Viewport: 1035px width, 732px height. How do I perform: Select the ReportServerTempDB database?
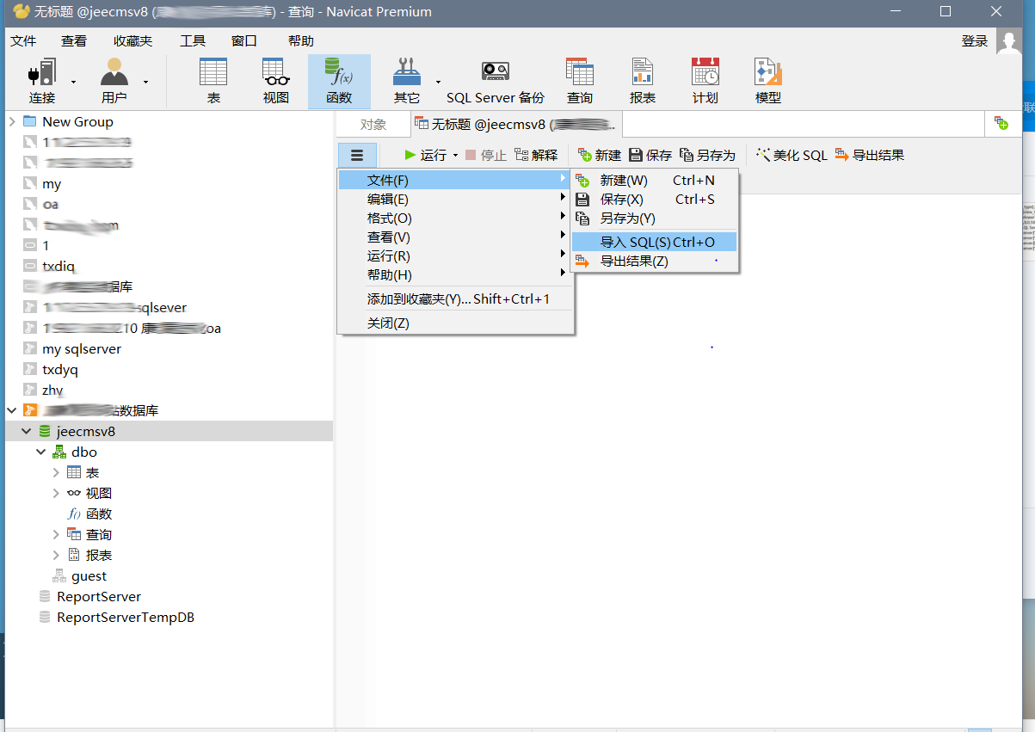126,617
